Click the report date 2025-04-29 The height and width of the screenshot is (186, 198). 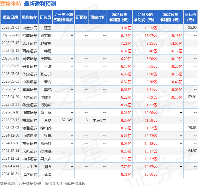coord(10,97)
